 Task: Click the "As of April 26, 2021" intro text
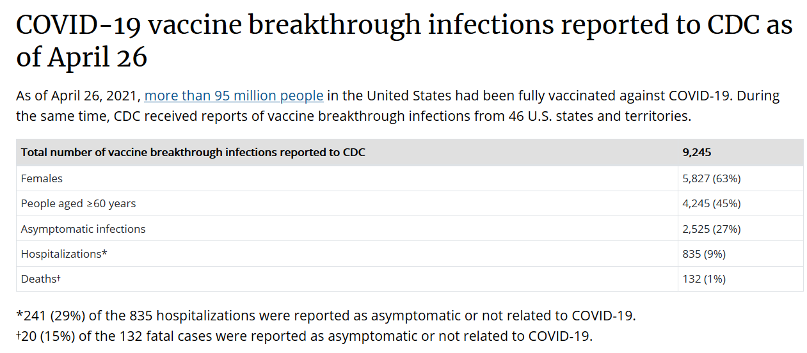(x=77, y=96)
